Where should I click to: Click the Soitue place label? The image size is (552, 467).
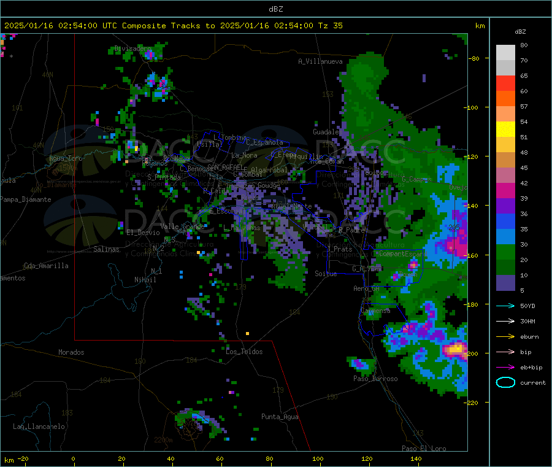click(x=326, y=274)
